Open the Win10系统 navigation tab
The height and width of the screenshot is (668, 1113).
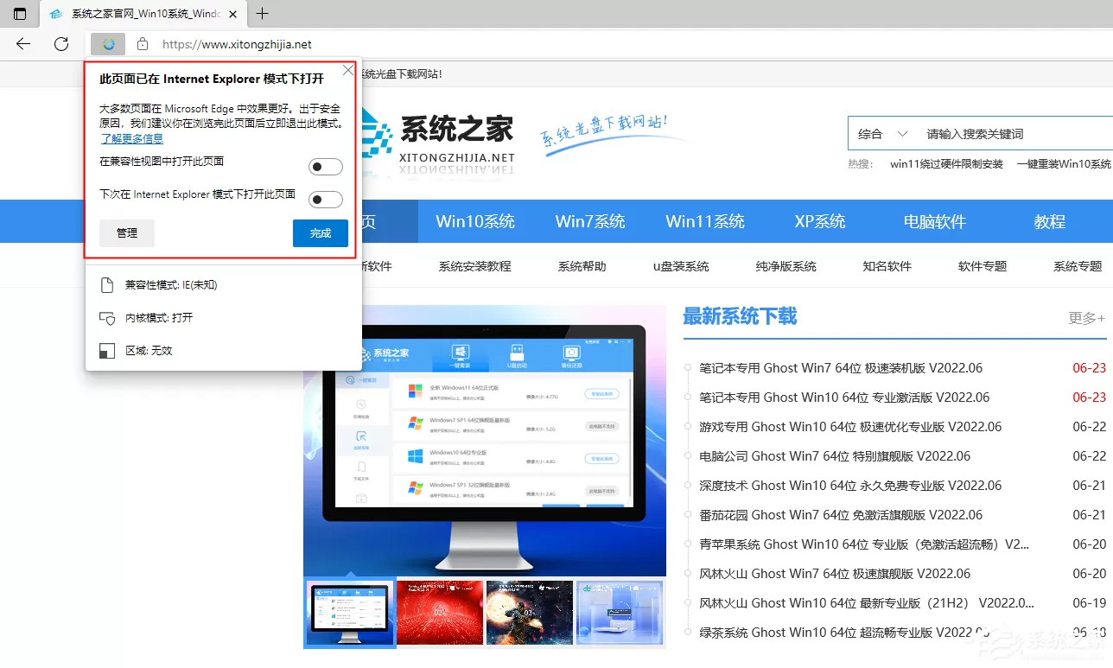pos(475,221)
